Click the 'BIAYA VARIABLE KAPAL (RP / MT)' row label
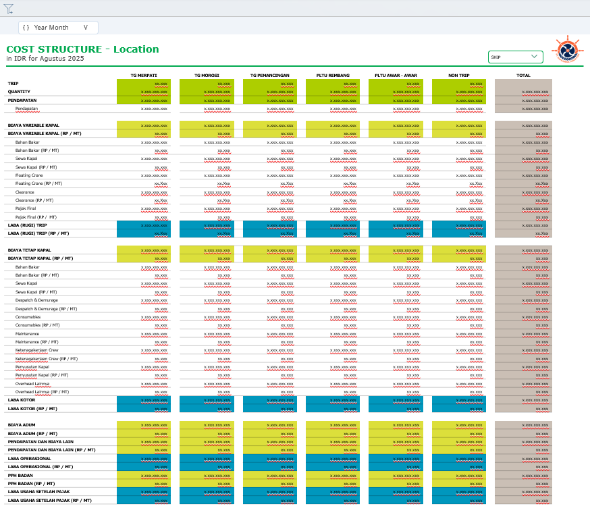 pyautogui.click(x=45, y=134)
